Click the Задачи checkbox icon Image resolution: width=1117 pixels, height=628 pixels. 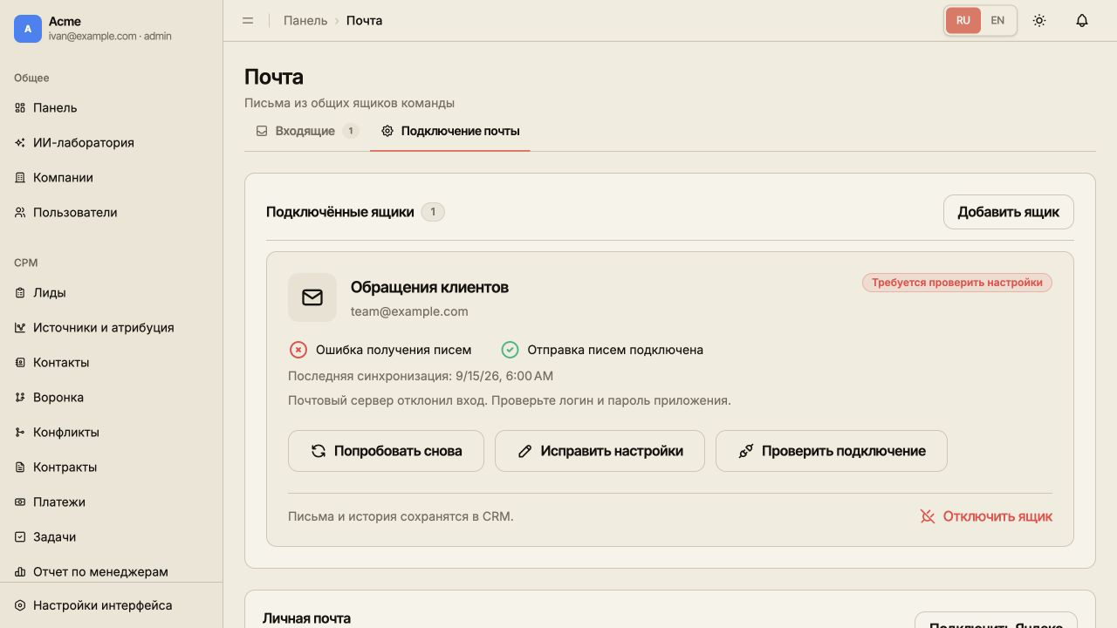pos(20,536)
